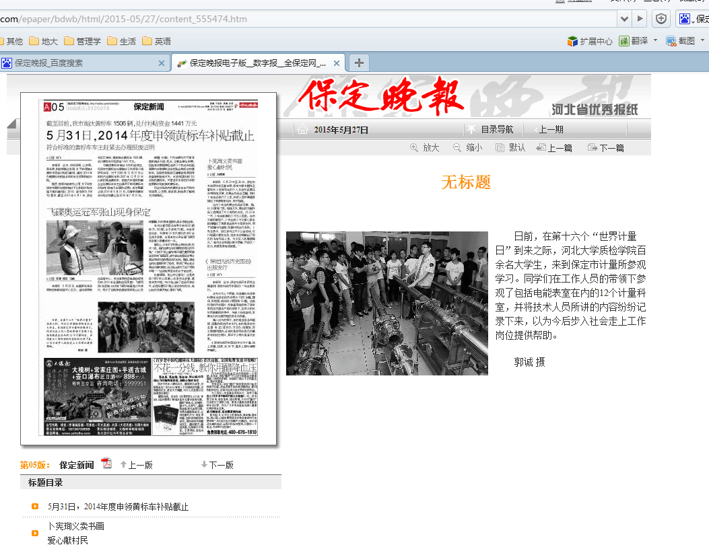Click the newspaper page thumbnail on the left

(148, 269)
